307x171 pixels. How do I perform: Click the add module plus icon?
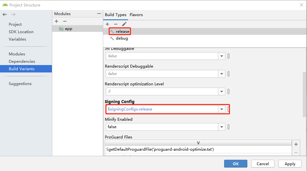(x=56, y=21)
